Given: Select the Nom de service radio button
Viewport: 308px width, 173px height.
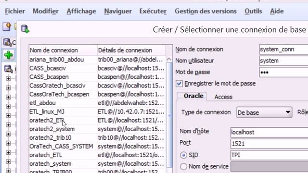Looking at the screenshot, I should [183, 167].
